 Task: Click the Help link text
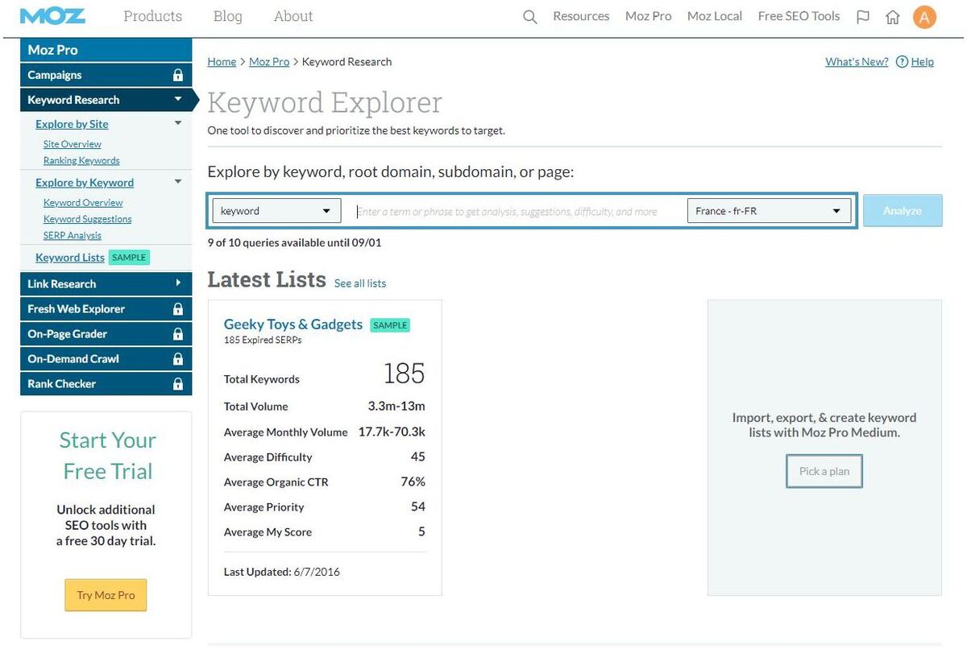[923, 62]
